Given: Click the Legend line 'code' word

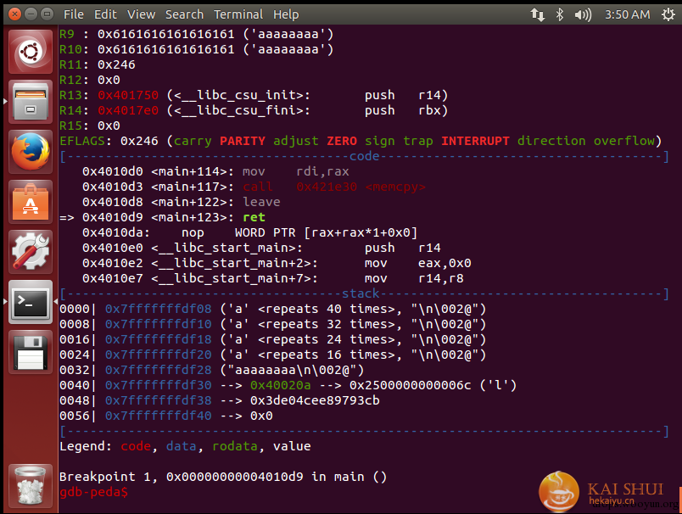Looking at the screenshot, I should pos(136,447).
